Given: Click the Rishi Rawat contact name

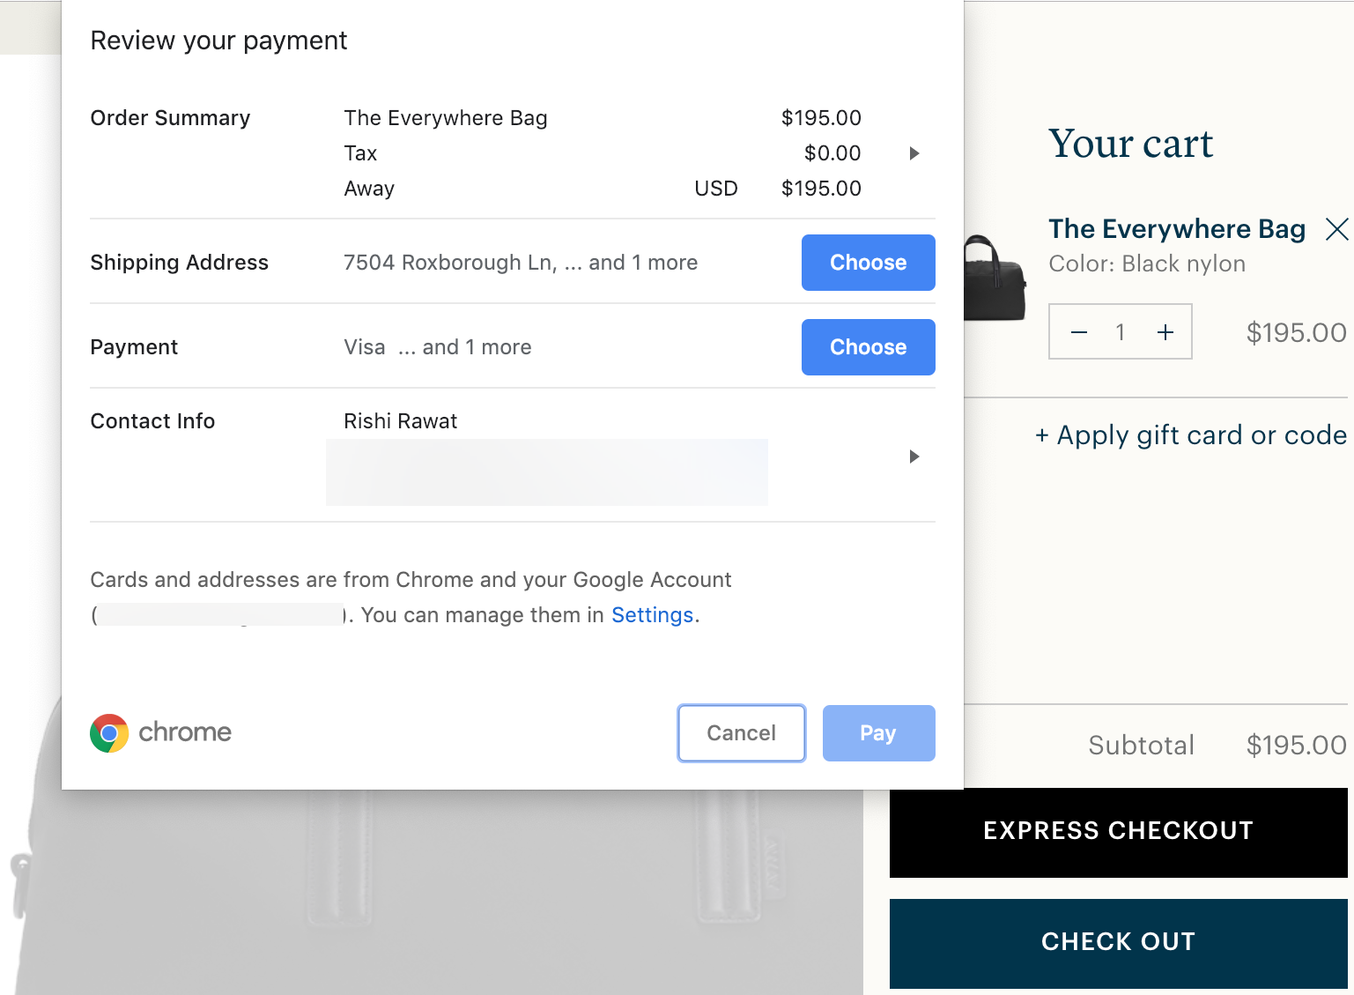Looking at the screenshot, I should point(400,421).
